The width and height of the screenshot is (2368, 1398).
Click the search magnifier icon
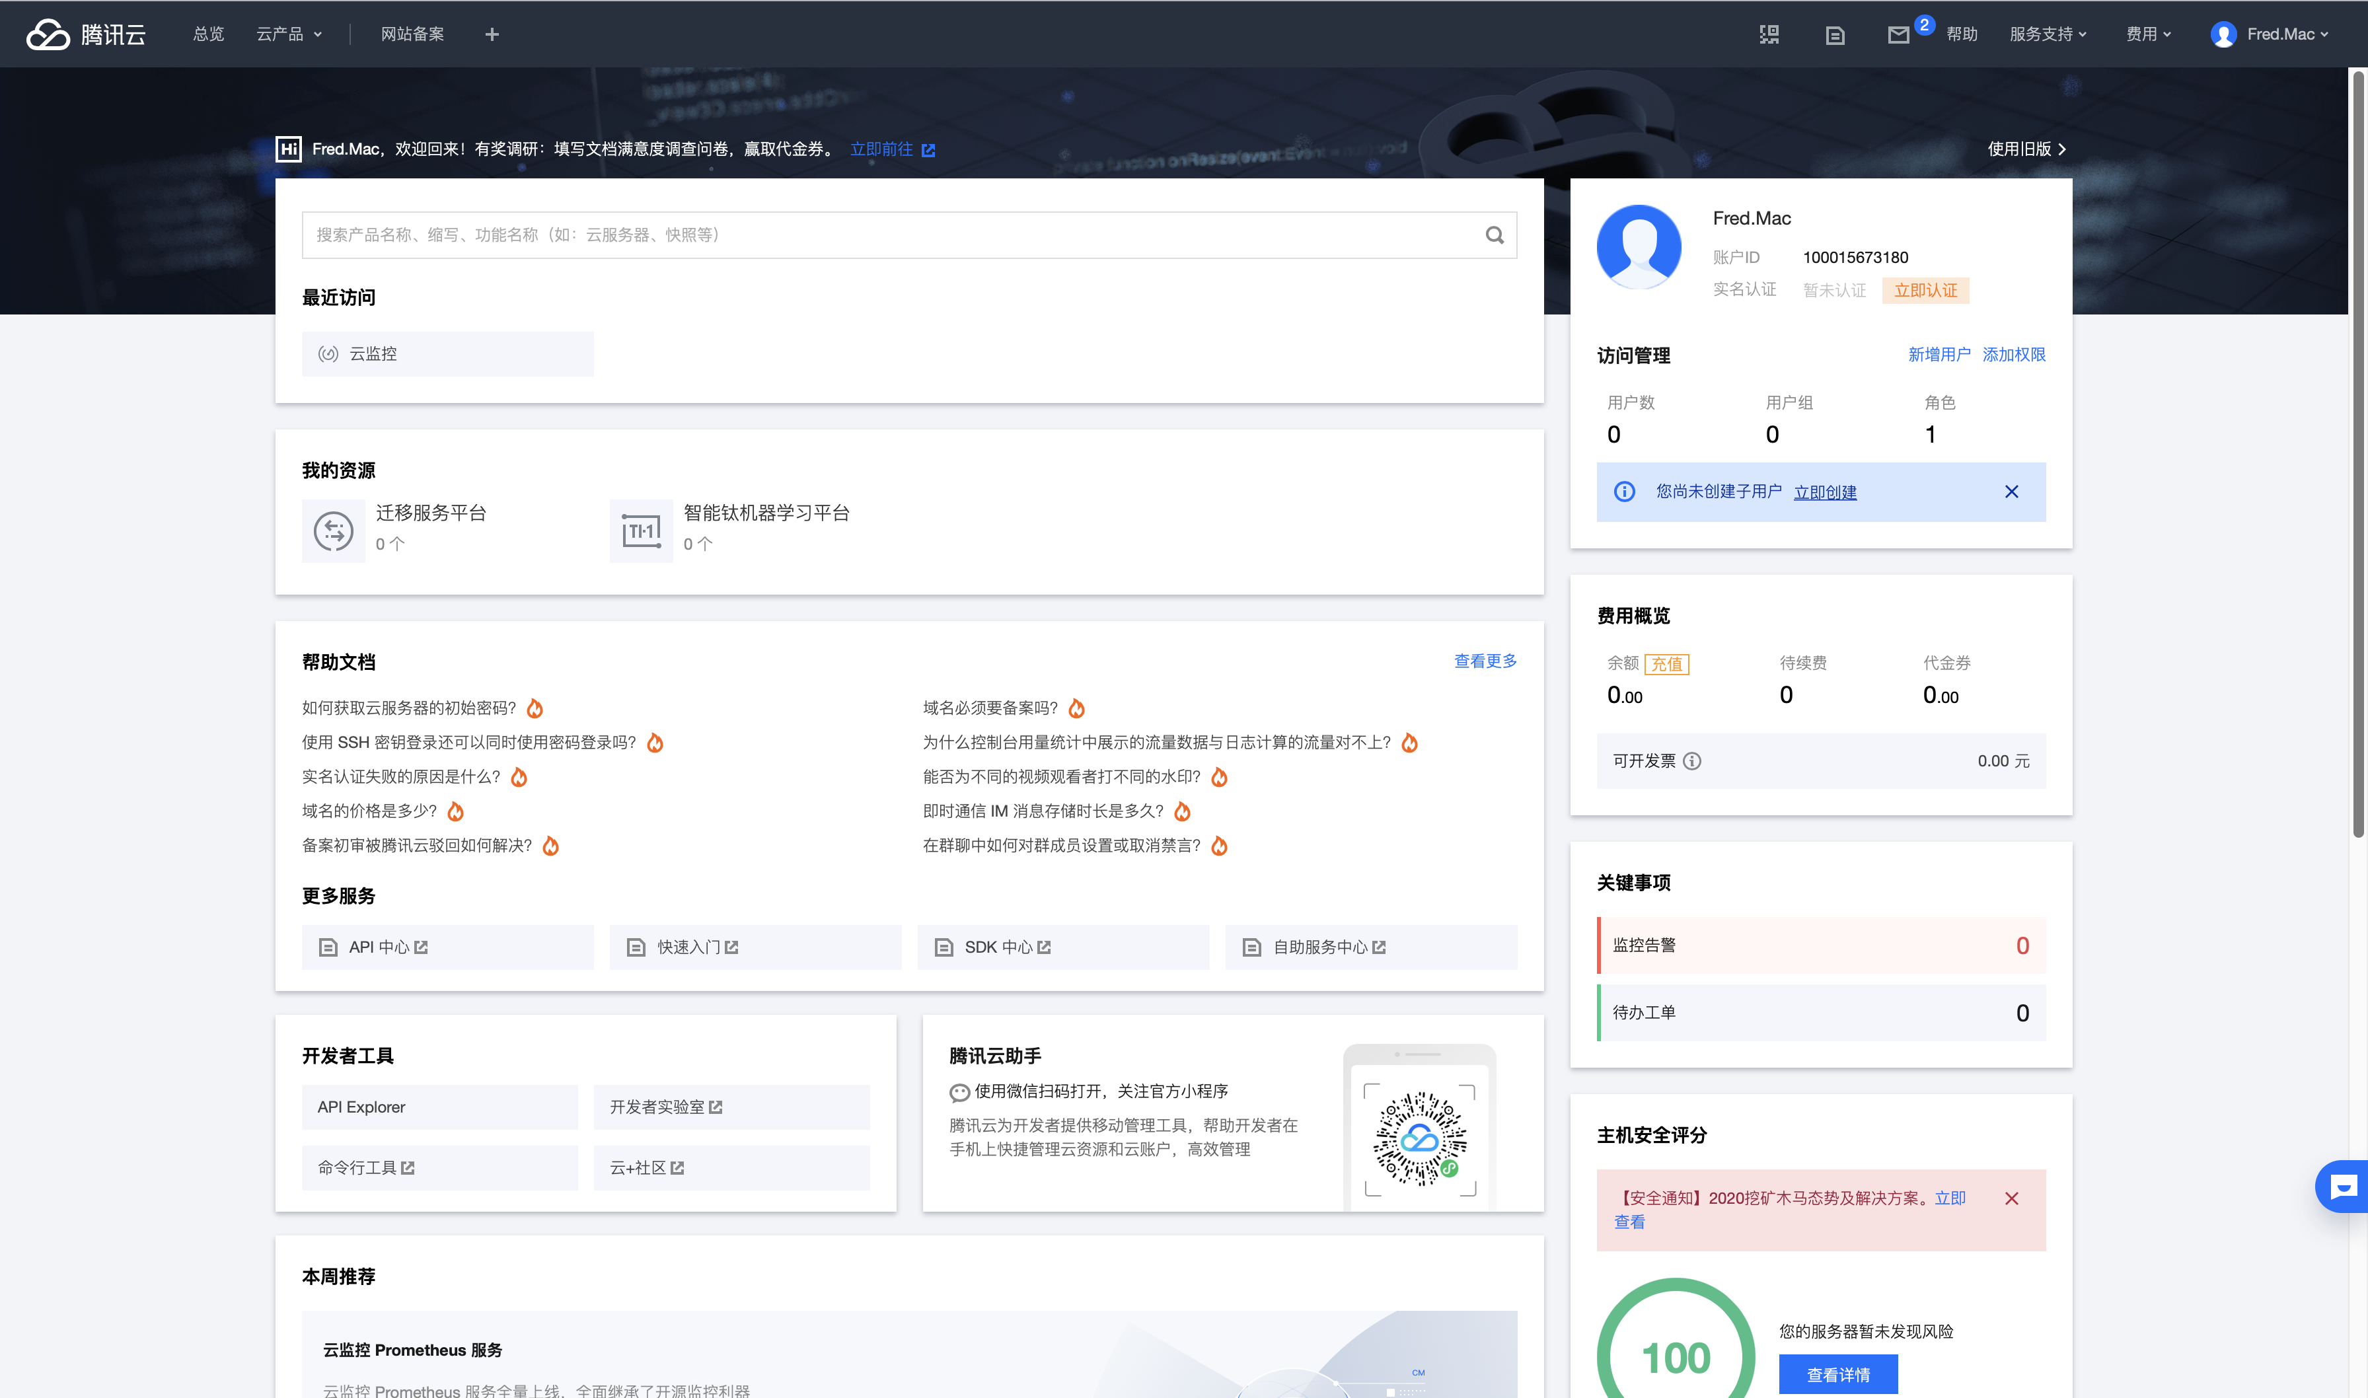click(x=1494, y=235)
